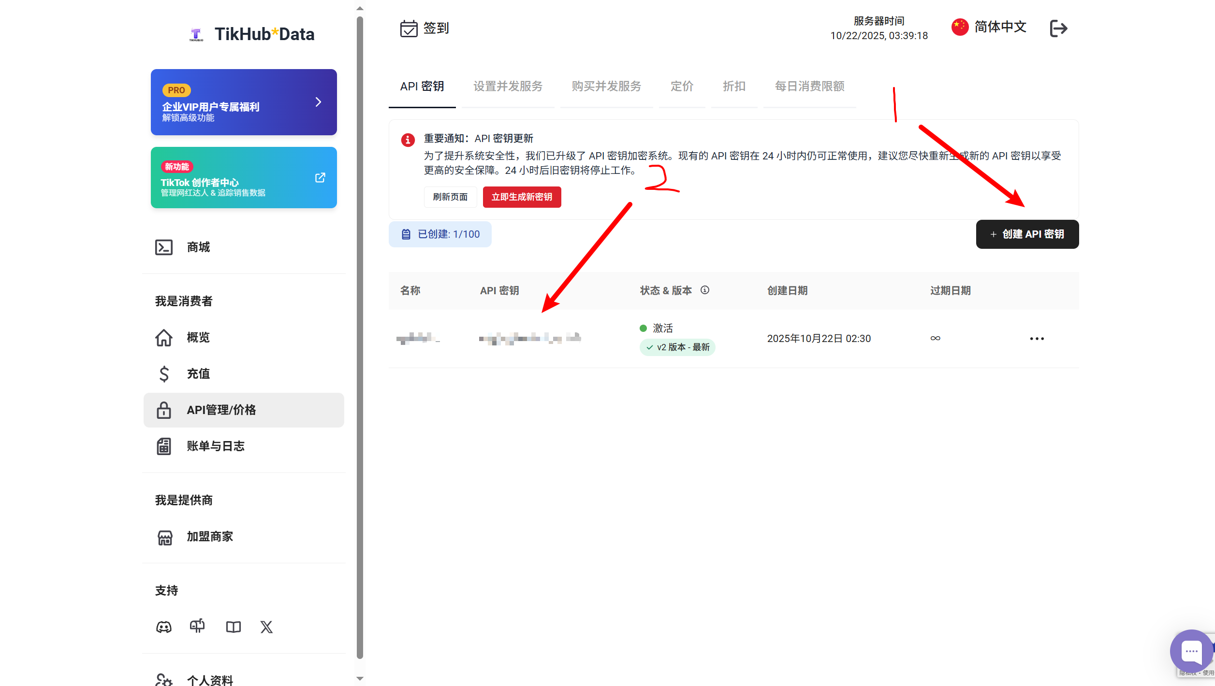1215x686 pixels.
Task: Switch to the 设置并发服务 tab
Action: tap(508, 86)
